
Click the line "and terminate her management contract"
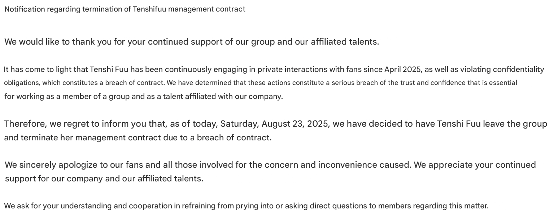pos(138,137)
